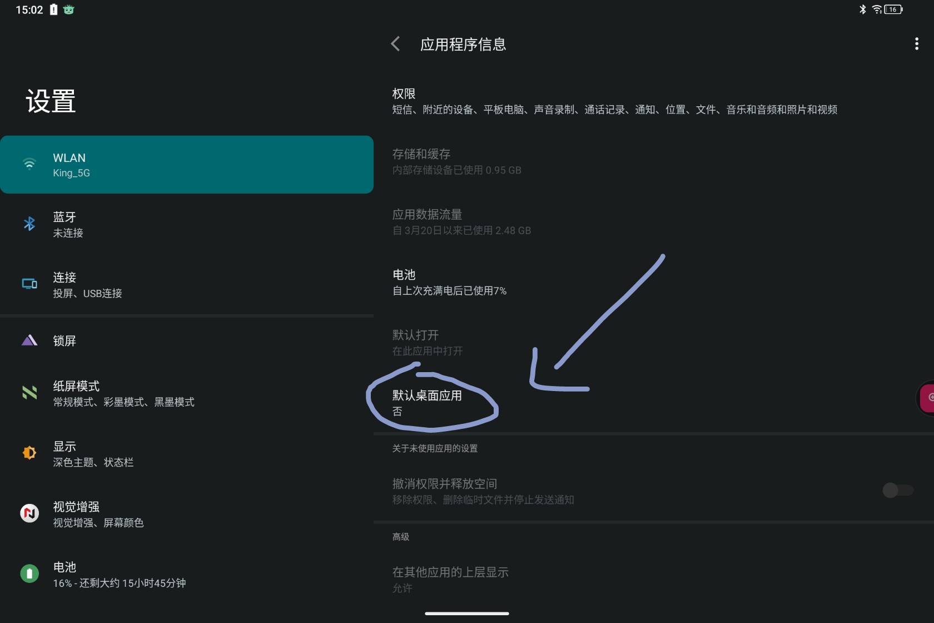Tap the 视觉增强 icon
The image size is (934, 623).
(29, 513)
